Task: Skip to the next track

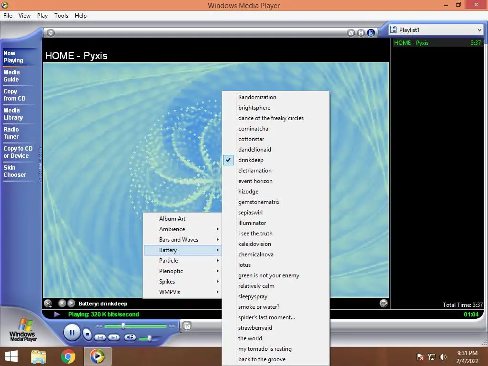Action: 114,337
